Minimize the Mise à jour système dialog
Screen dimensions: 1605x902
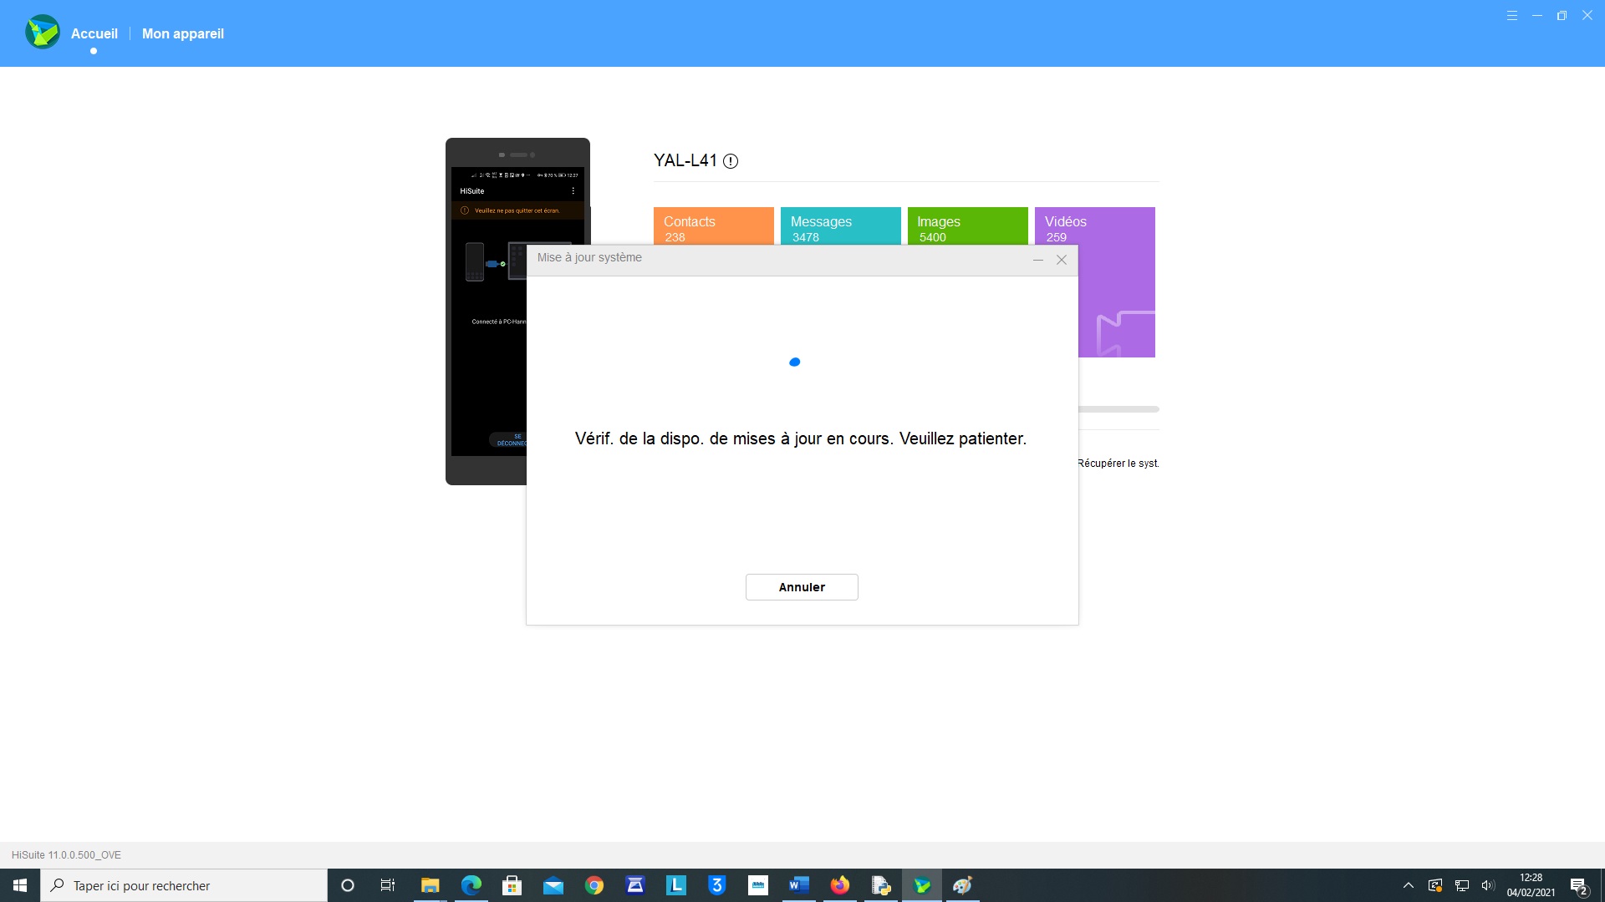(1037, 260)
